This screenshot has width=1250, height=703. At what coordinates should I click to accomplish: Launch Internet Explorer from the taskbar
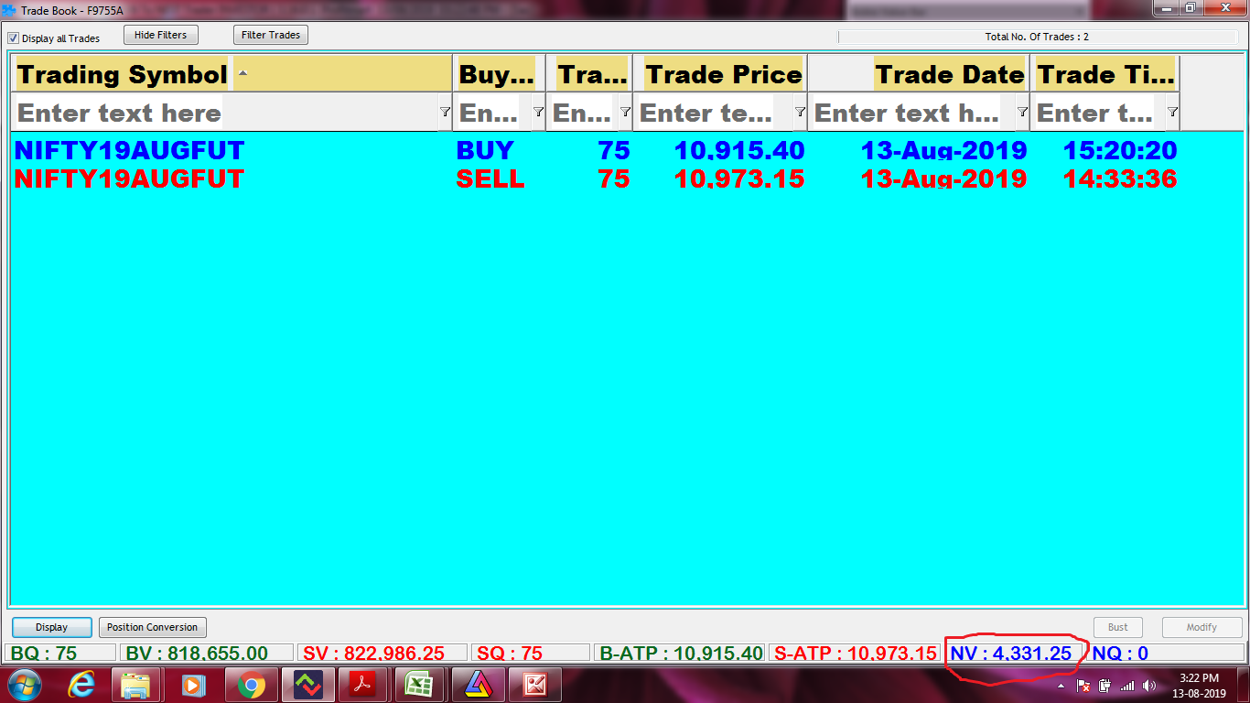tap(81, 685)
